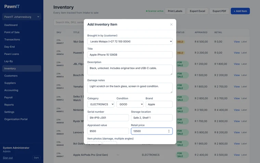Click View for item ITM-000055

(x=237, y=64)
